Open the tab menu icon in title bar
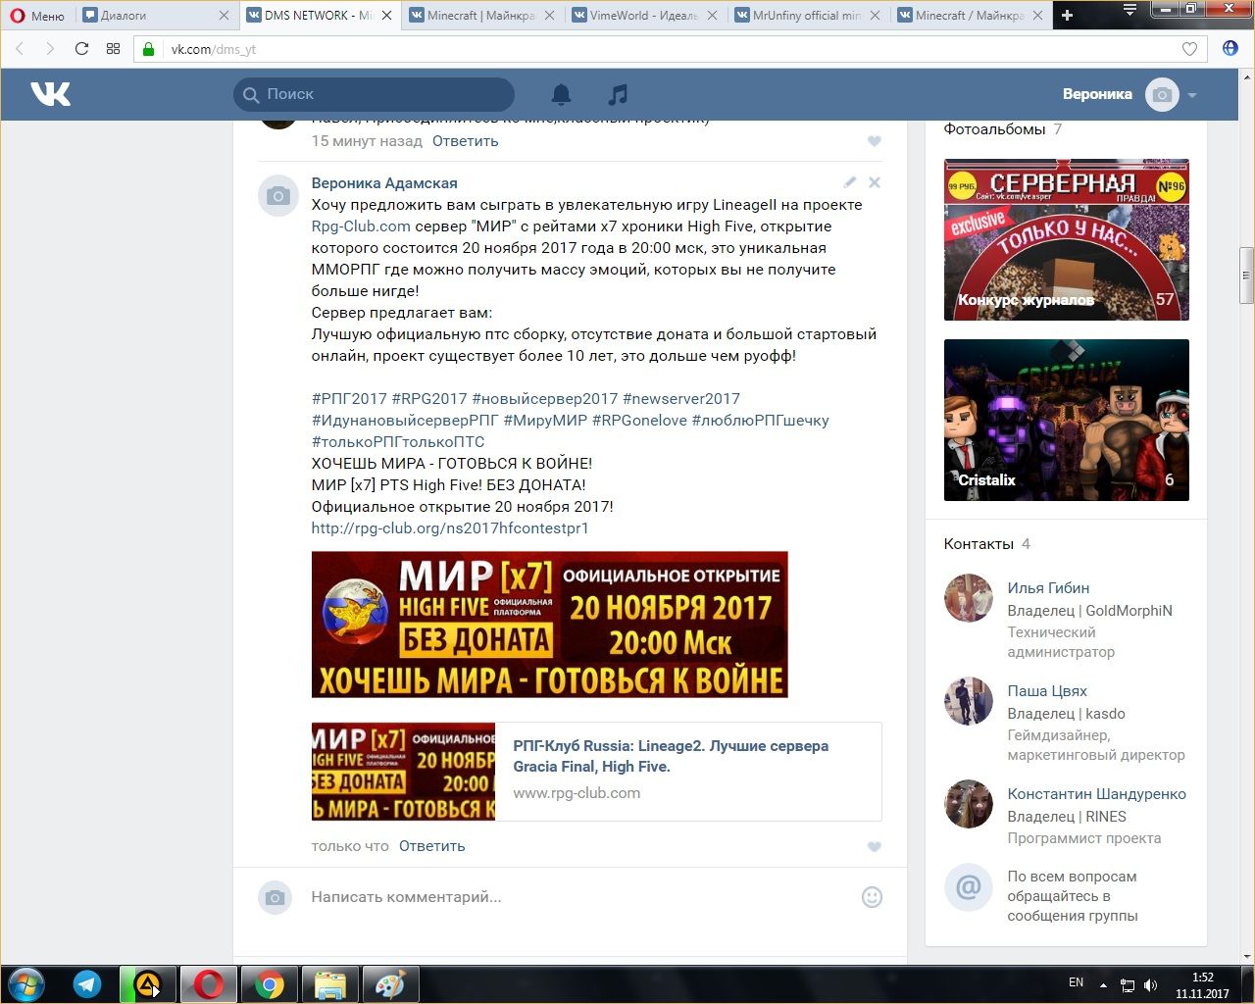Image resolution: width=1255 pixels, height=1004 pixels. click(1130, 10)
